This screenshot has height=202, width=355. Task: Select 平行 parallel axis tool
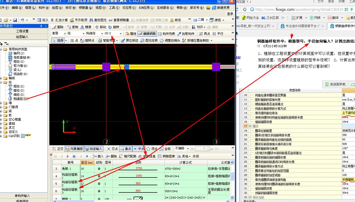click(x=218, y=34)
